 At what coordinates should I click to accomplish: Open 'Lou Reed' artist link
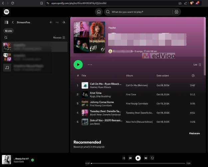[x=95, y=124]
